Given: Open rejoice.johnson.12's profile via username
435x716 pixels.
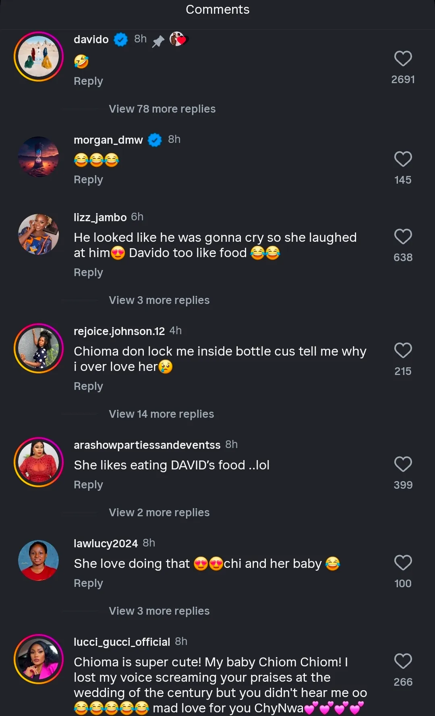Looking at the screenshot, I should pyautogui.click(x=119, y=331).
